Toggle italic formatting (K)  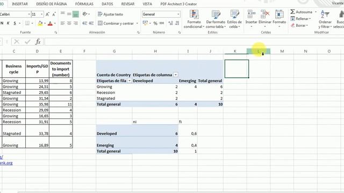pos(8,23)
